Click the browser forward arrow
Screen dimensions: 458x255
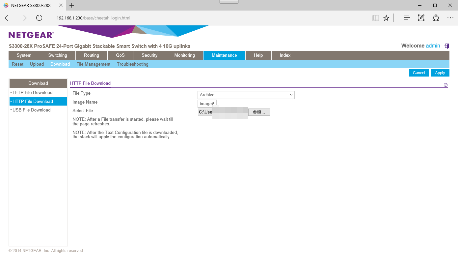coord(23,18)
